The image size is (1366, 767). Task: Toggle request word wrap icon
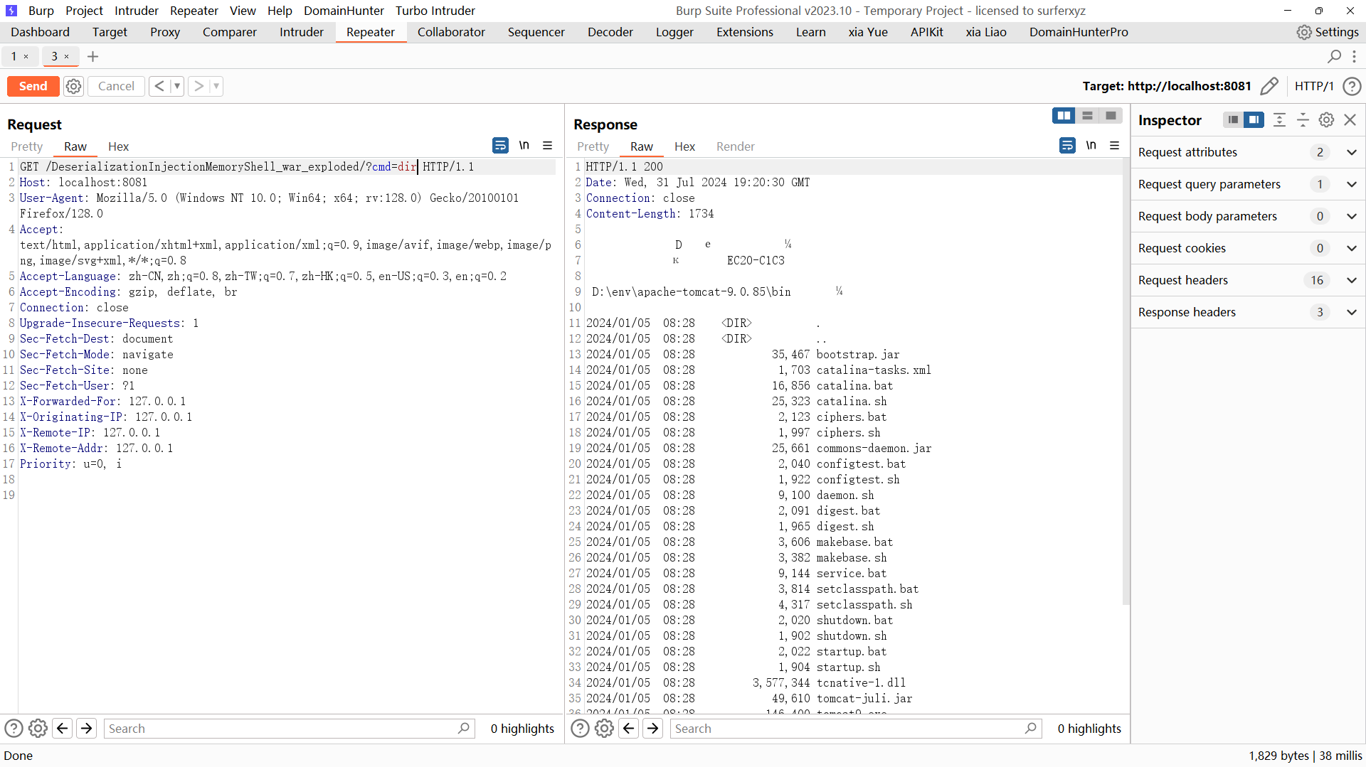[500, 146]
